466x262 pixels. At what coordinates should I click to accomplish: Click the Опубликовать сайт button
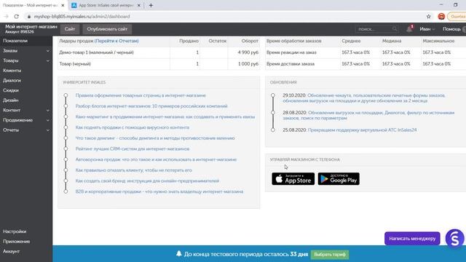pyautogui.click(x=107, y=29)
